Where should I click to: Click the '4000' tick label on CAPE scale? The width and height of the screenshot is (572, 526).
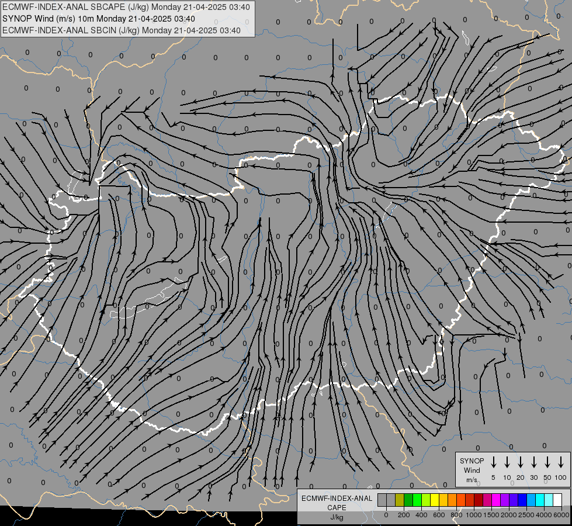544,515
